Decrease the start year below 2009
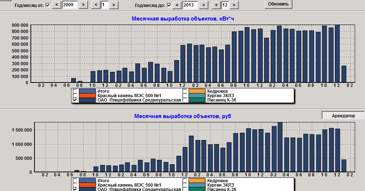 coord(57,5)
